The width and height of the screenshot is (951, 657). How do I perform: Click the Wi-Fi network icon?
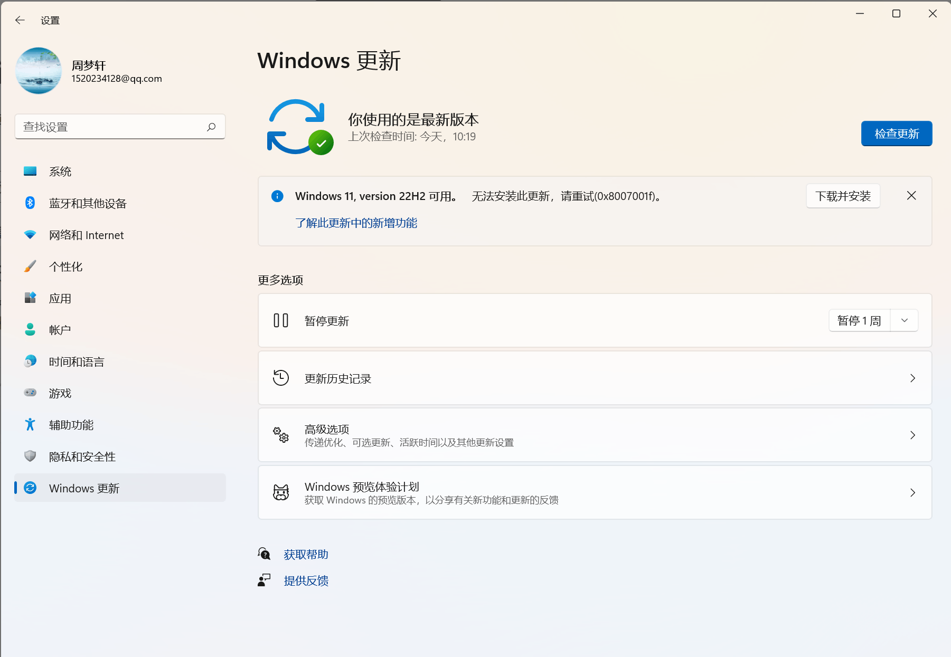[x=30, y=235]
